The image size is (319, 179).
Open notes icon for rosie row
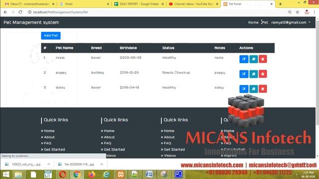tap(254, 59)
